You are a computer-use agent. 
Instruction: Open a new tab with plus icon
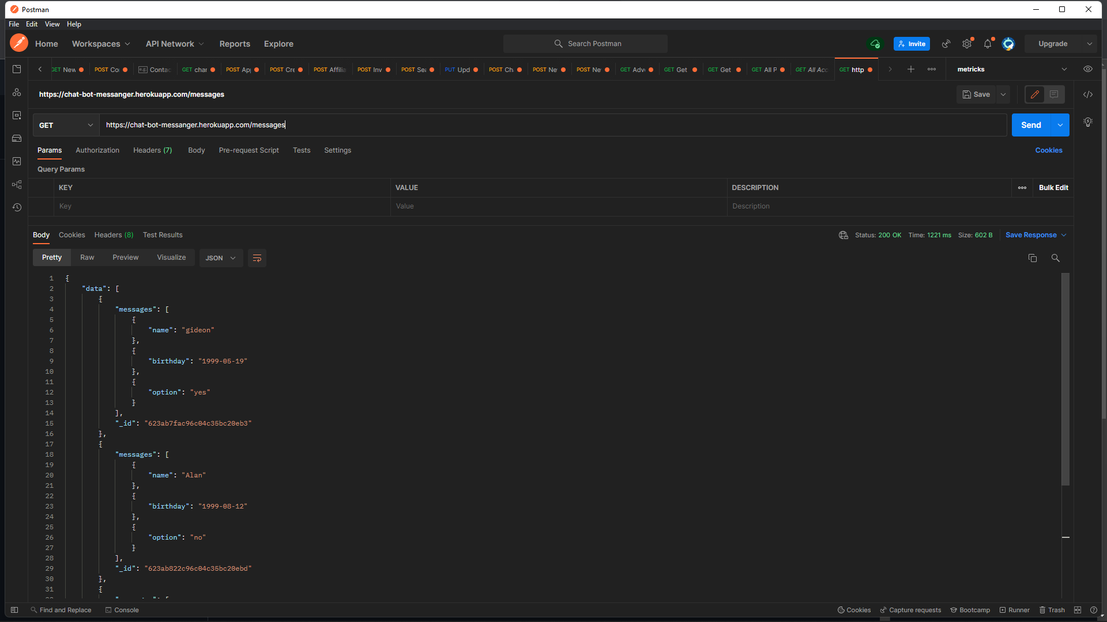[911, 69]
